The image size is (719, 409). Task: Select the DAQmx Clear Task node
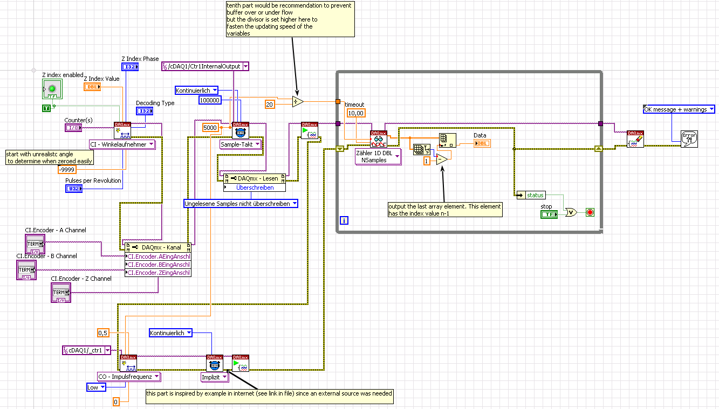pyautogui.click(x=636, y=139)
